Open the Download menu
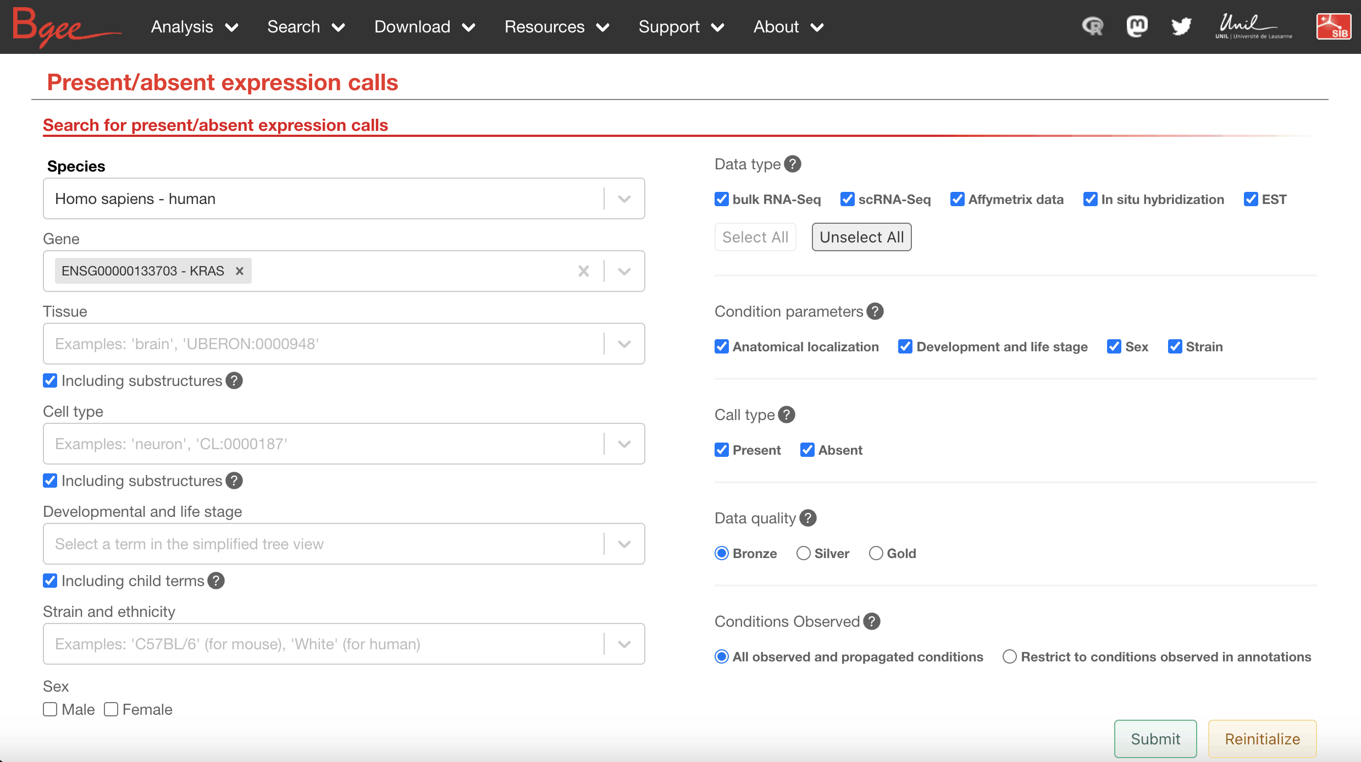 click(424, 26)
